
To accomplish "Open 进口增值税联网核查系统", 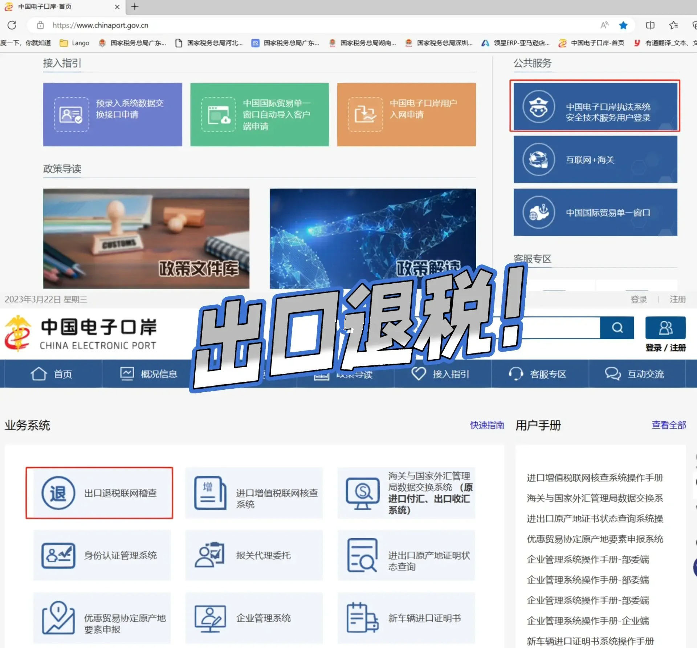I will (254, 493).
